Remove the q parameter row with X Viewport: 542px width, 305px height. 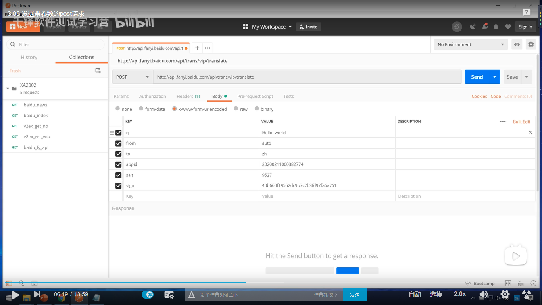point(530,133)
